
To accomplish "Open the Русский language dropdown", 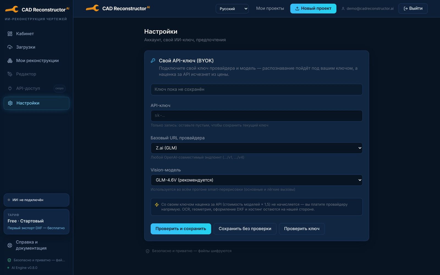I will [232, 9].
